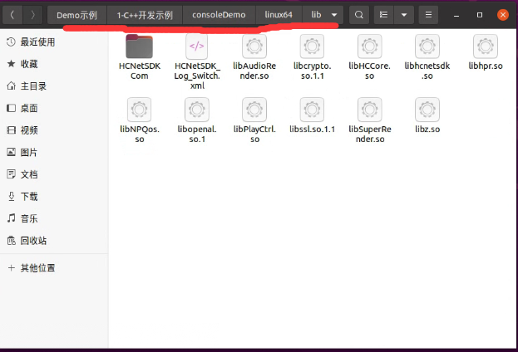Open 收藏 (Starred) in sidebar
Image resolution: width=518 pixels, height=352 pixels.
click(54, 64)
